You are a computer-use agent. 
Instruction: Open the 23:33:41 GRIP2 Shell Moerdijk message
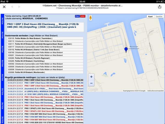45,91
